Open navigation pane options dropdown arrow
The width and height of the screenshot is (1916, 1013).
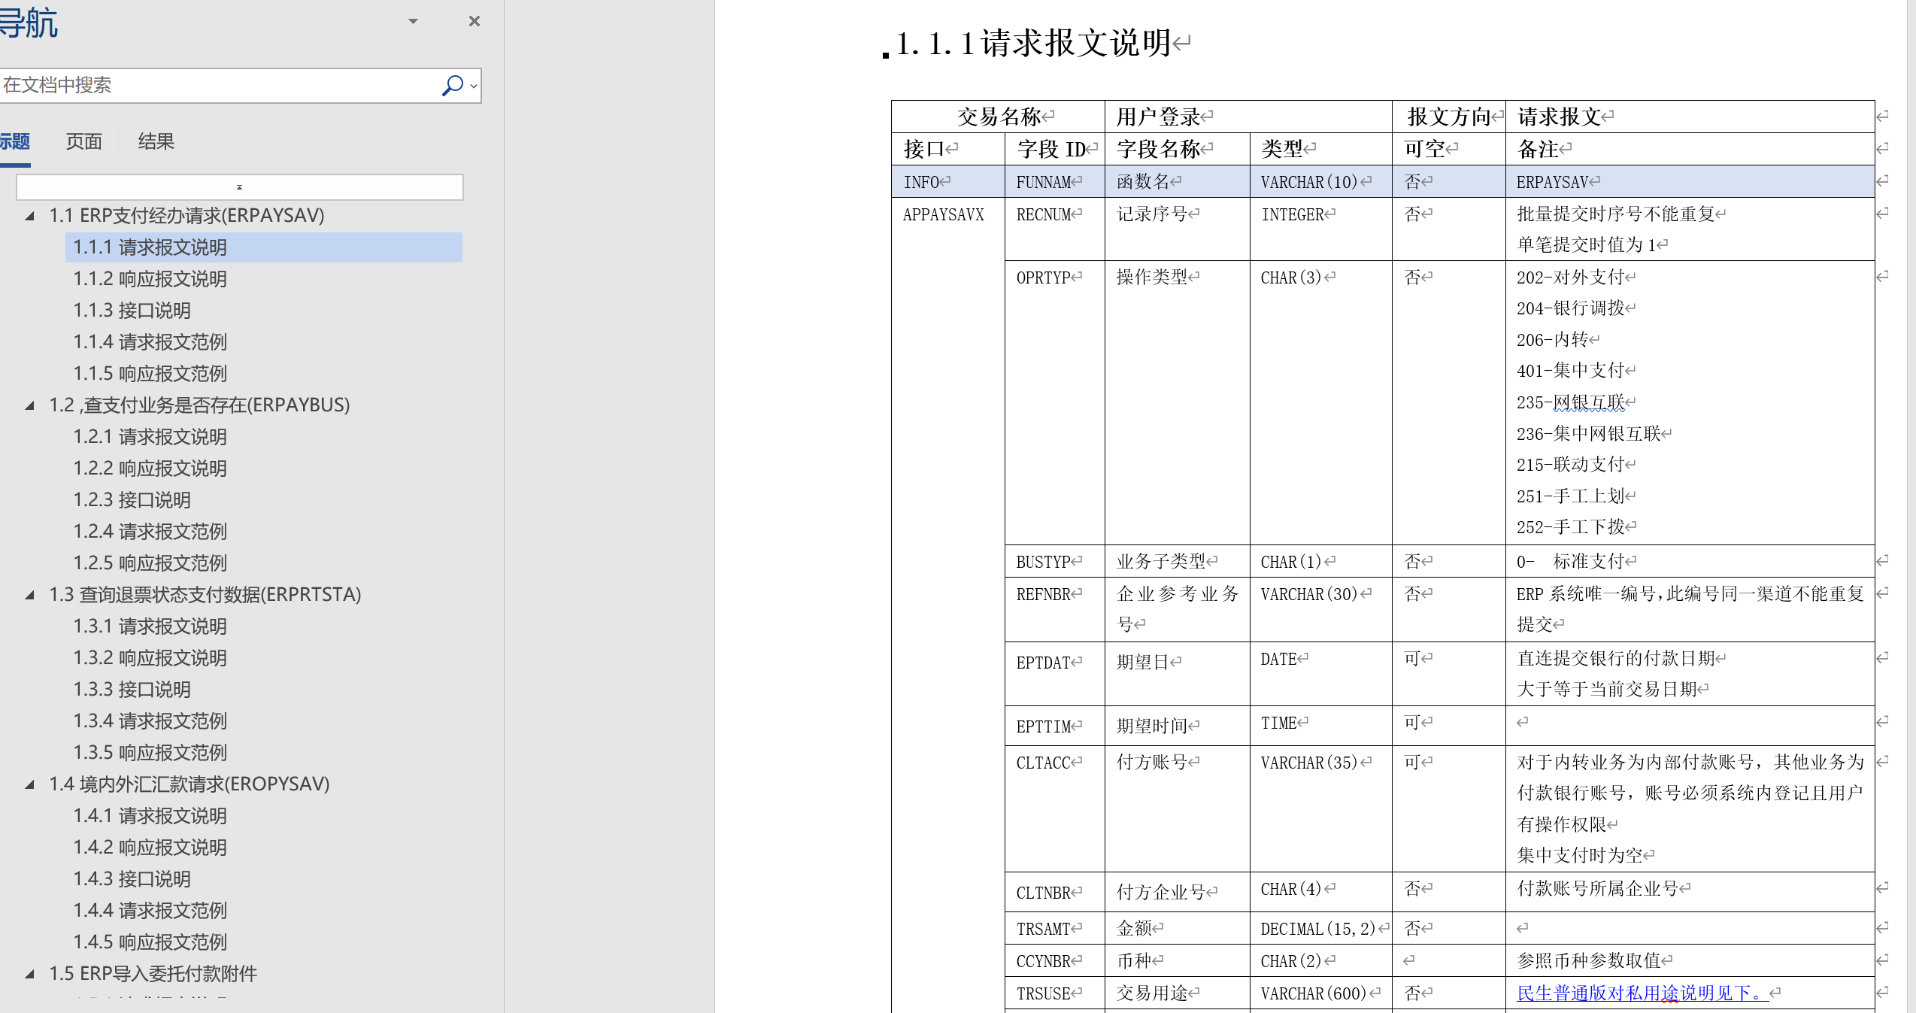point(413,21)
